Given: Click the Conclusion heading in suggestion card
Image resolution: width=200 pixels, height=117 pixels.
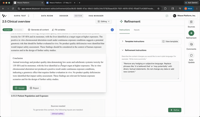Looking at the screenshot, I should (x=18, y=58).
